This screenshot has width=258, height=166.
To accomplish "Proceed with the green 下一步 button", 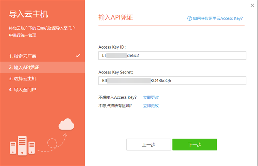I will coord(194,145).
